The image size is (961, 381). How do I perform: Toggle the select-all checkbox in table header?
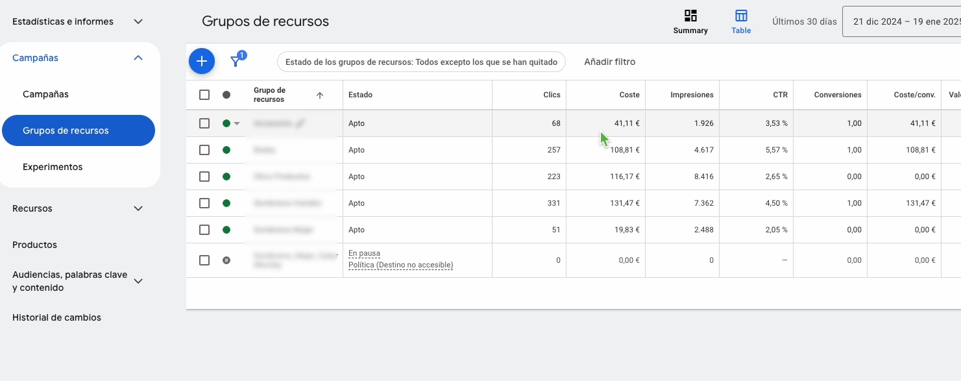[204, 95]
